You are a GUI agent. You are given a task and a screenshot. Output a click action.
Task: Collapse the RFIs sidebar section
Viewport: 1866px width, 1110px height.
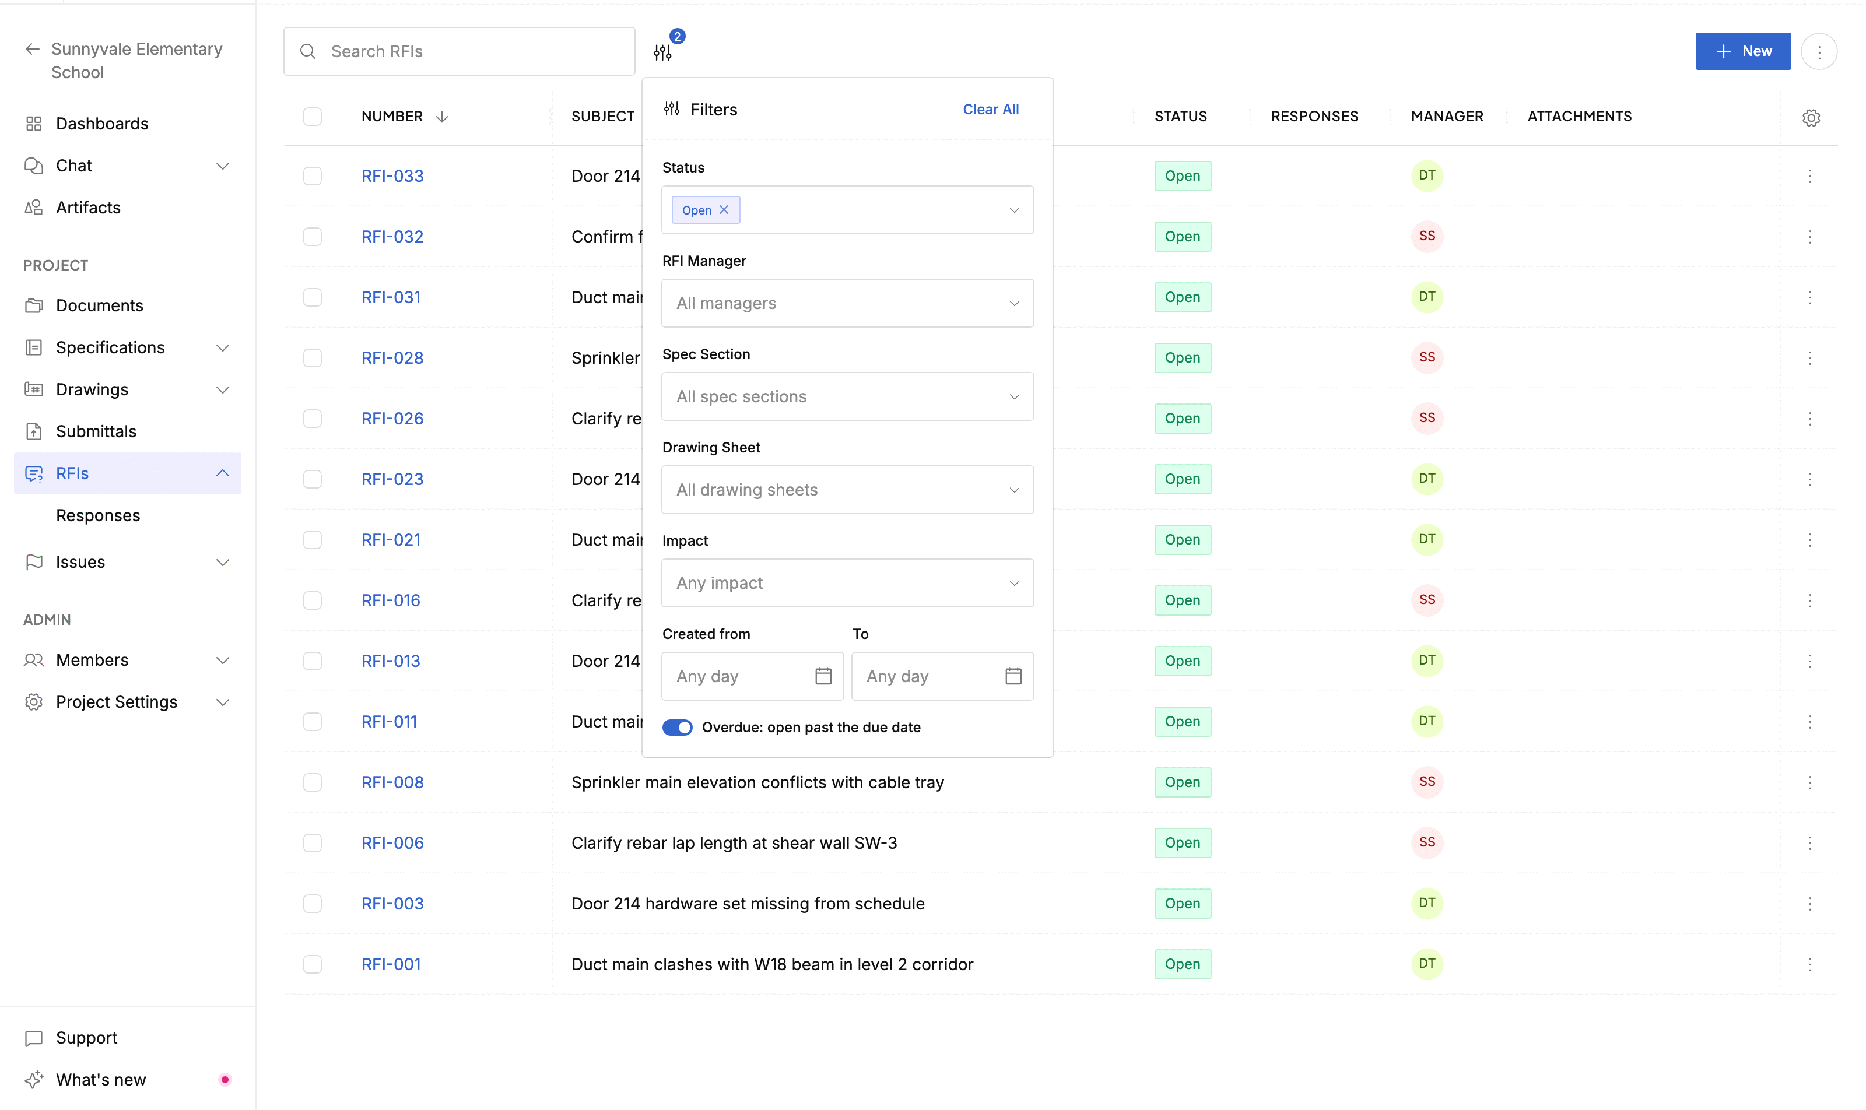222,473
